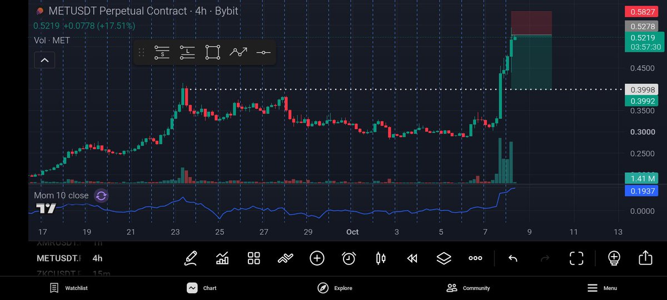Open the lightbulb ideas icon
The image size is (667, 300).
[614, 258]
